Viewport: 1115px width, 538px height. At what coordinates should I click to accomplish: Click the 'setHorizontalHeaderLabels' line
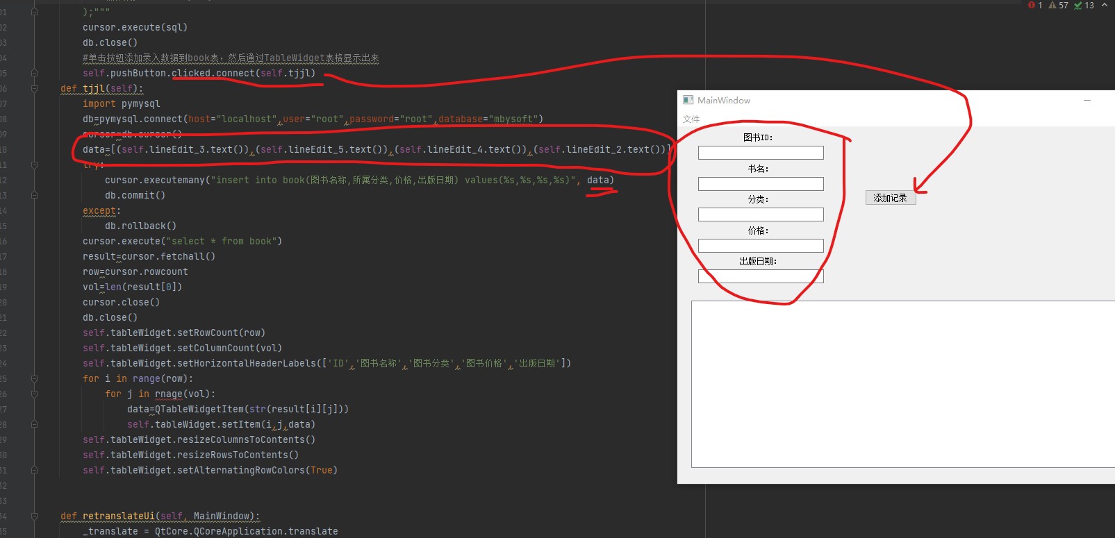point(327,363)
